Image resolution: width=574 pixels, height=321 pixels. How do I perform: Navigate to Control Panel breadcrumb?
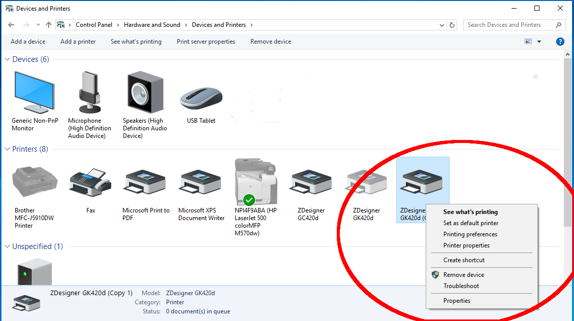click(93, 25)
